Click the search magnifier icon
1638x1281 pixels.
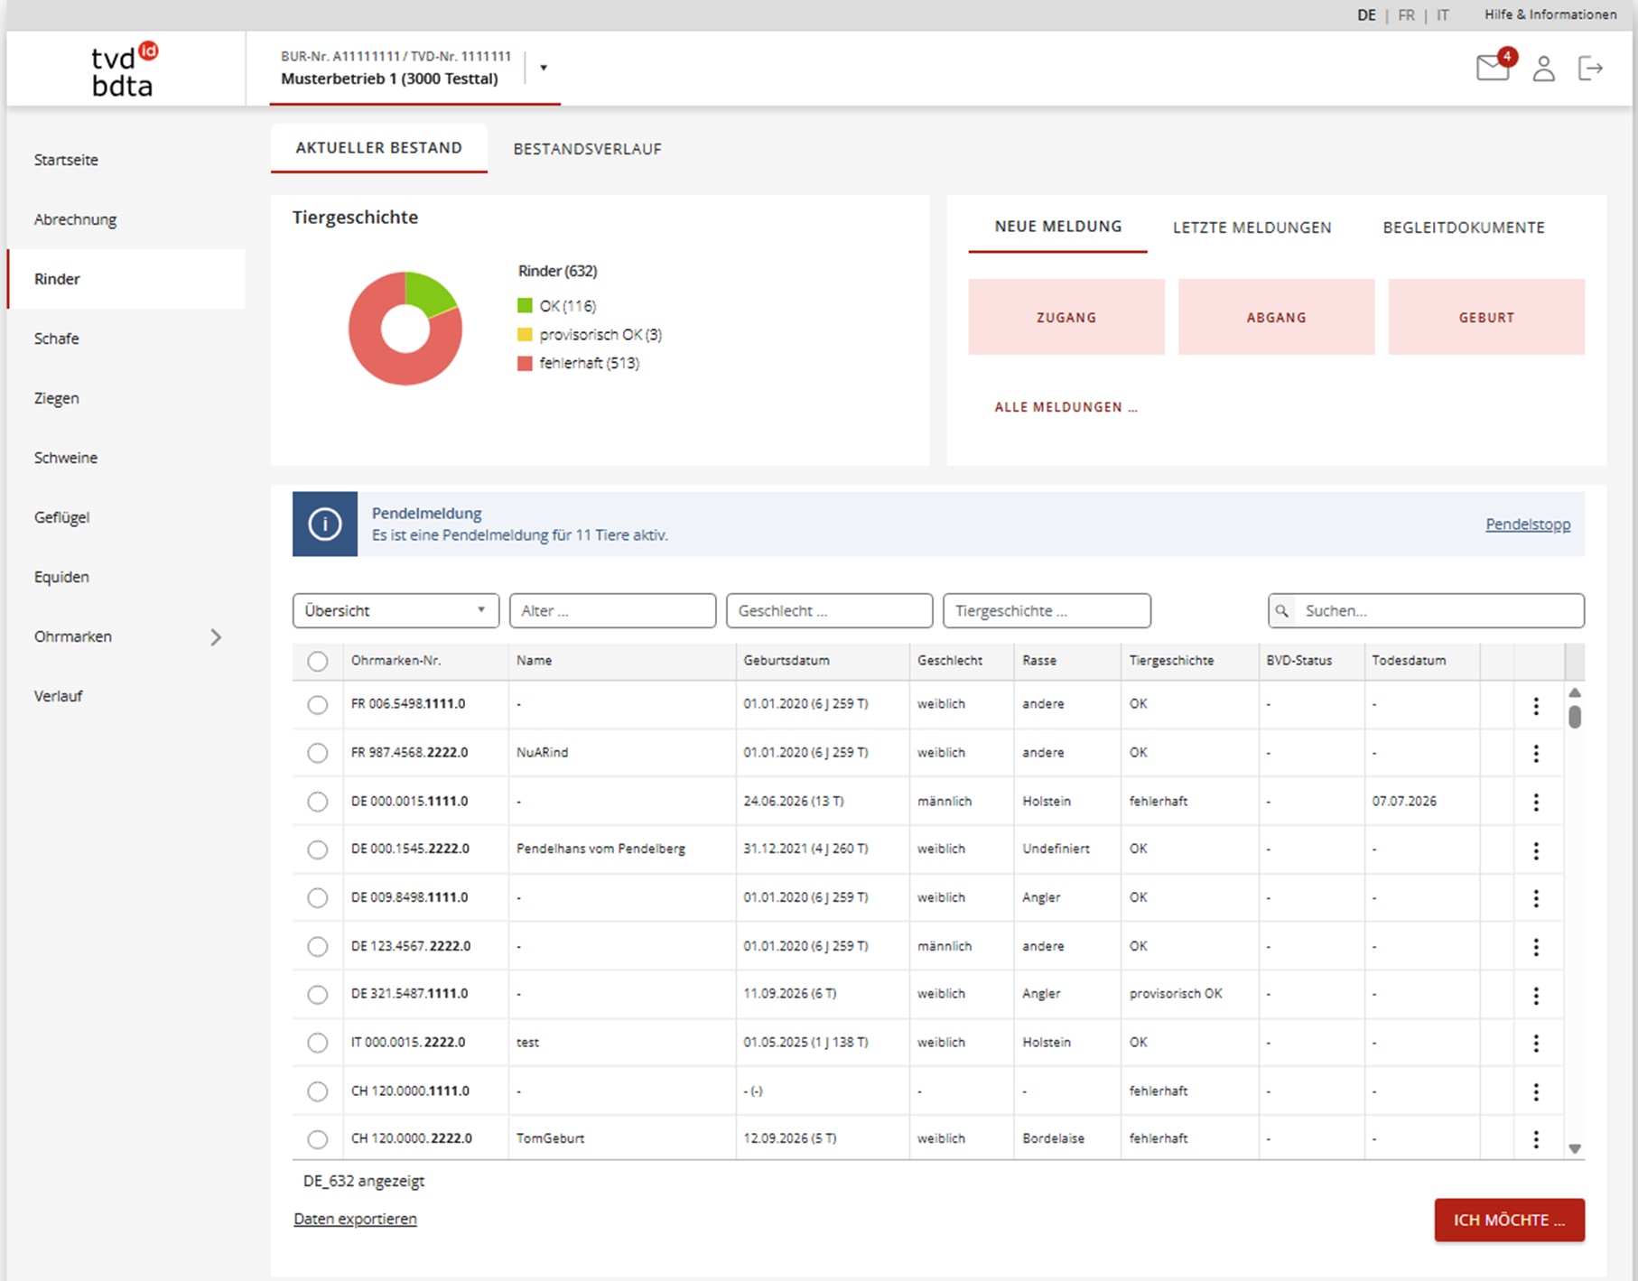click(x=1281, y=611)
